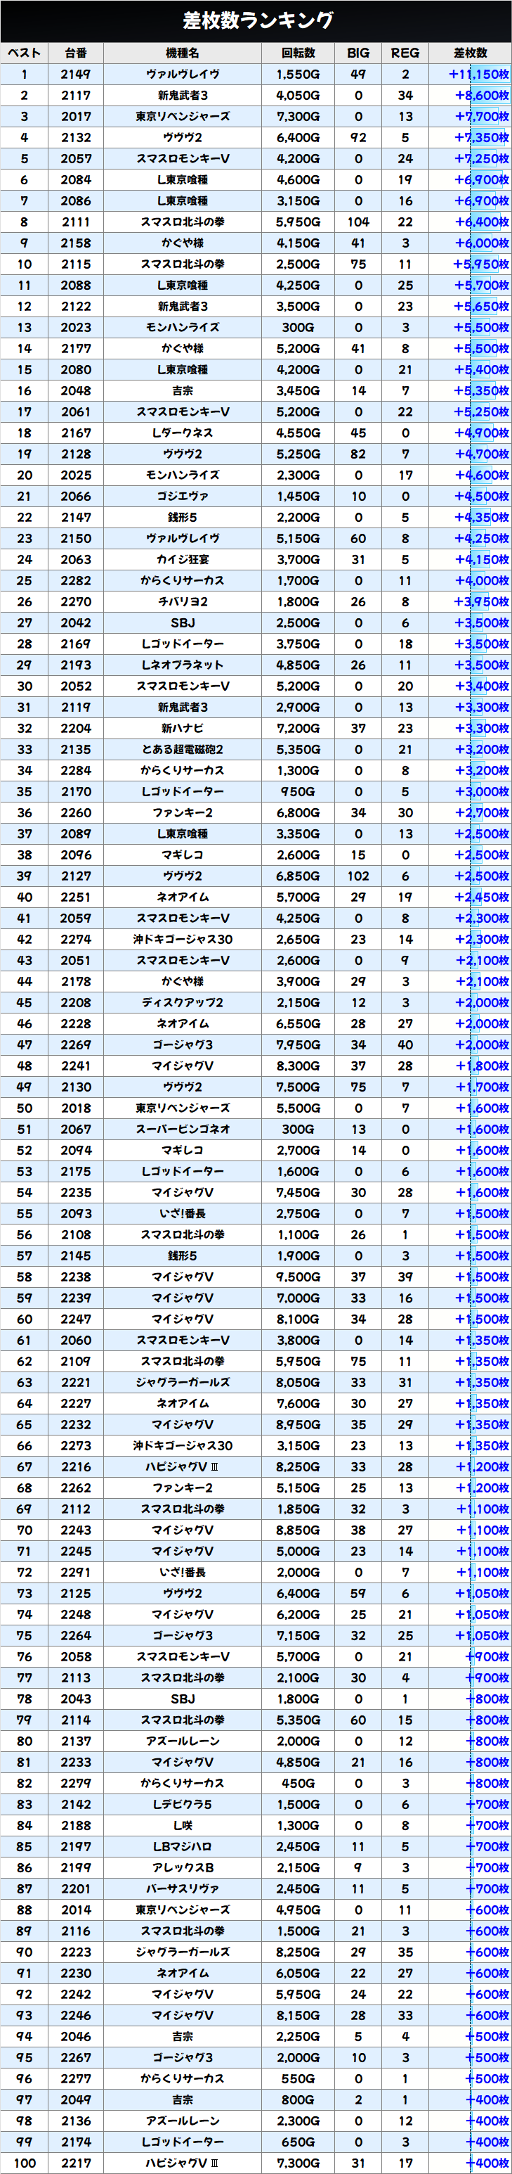Select the ゴジエヴァ machine name
The image size is (512, 2174).
182,497
